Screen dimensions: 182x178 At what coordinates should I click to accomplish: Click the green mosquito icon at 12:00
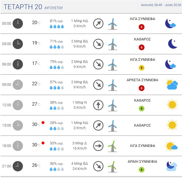142,109
